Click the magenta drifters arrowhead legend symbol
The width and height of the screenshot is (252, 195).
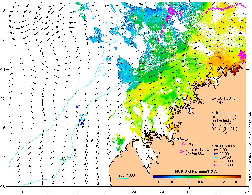[182, 151]
